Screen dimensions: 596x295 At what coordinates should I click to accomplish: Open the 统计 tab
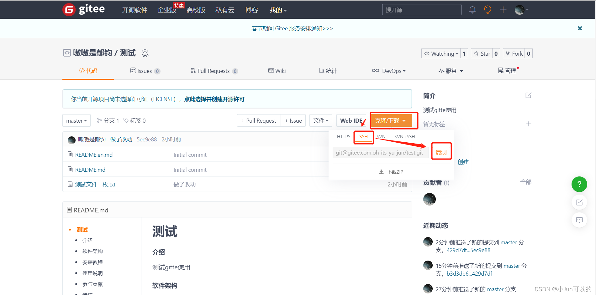[328, 71]
